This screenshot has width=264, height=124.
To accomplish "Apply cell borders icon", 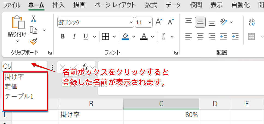I will point(106,36).
